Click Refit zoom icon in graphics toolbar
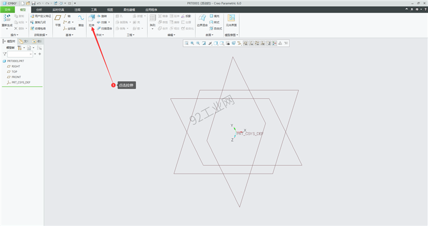 (187, 43)
